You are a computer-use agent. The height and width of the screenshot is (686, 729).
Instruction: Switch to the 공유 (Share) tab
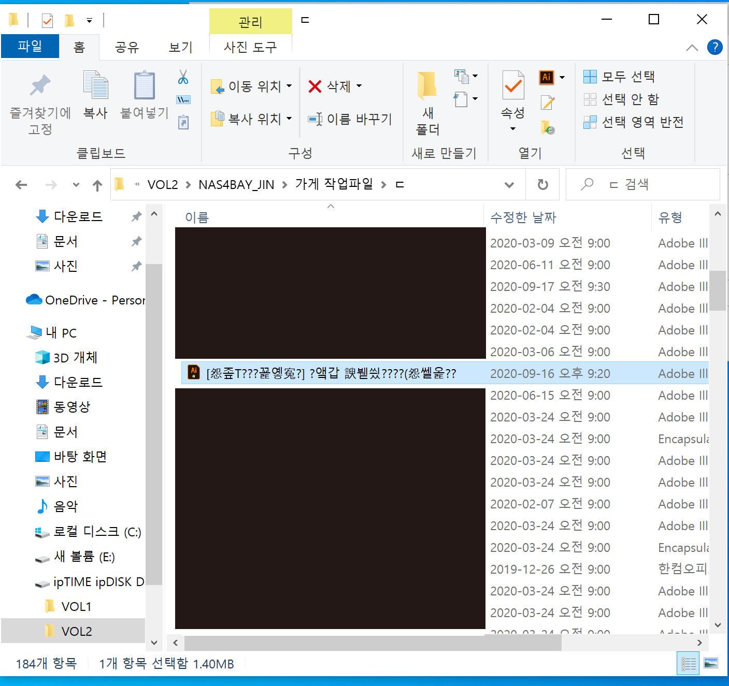coord(127,47)
